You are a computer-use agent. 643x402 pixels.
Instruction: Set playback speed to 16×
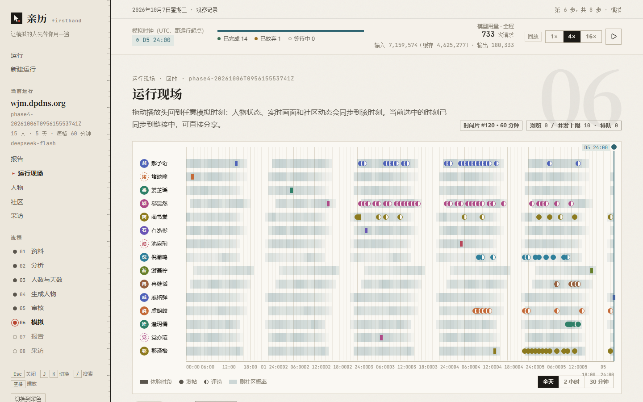pyautogui.click(x=591, y=37)
